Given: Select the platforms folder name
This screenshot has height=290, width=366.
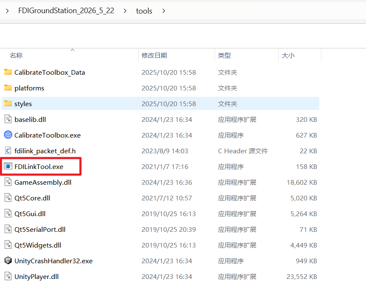Looking at the screenshot, I should [x=29, y=88].
